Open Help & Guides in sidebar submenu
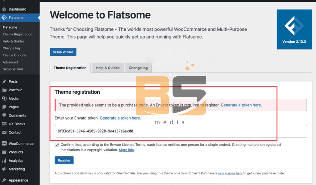The image size is (316, 185). coord(14,41)
